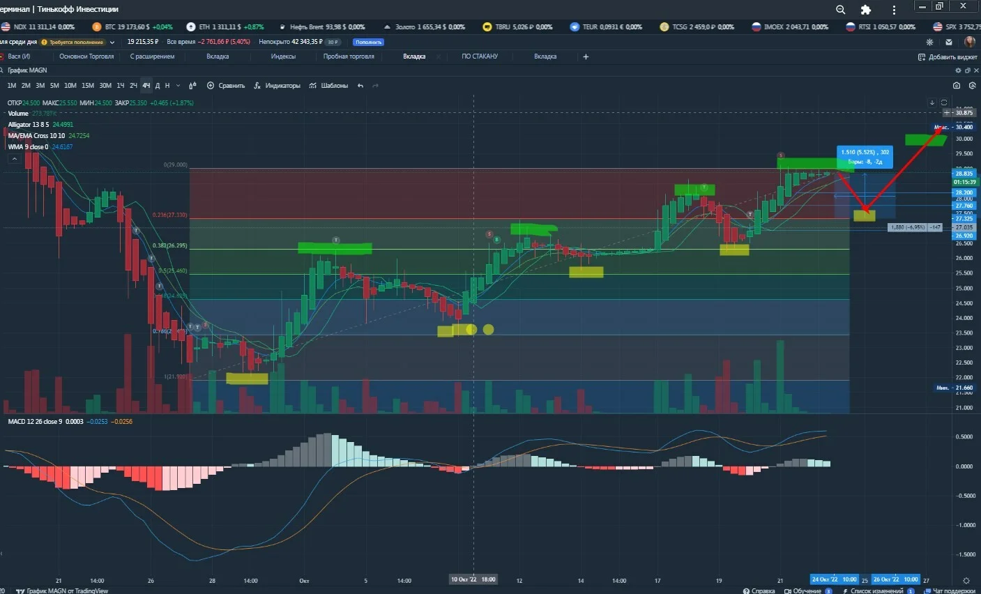This screenshot has width=981, height=594.
Task: Undo the last chart action
Action: [x=360, y=86]
